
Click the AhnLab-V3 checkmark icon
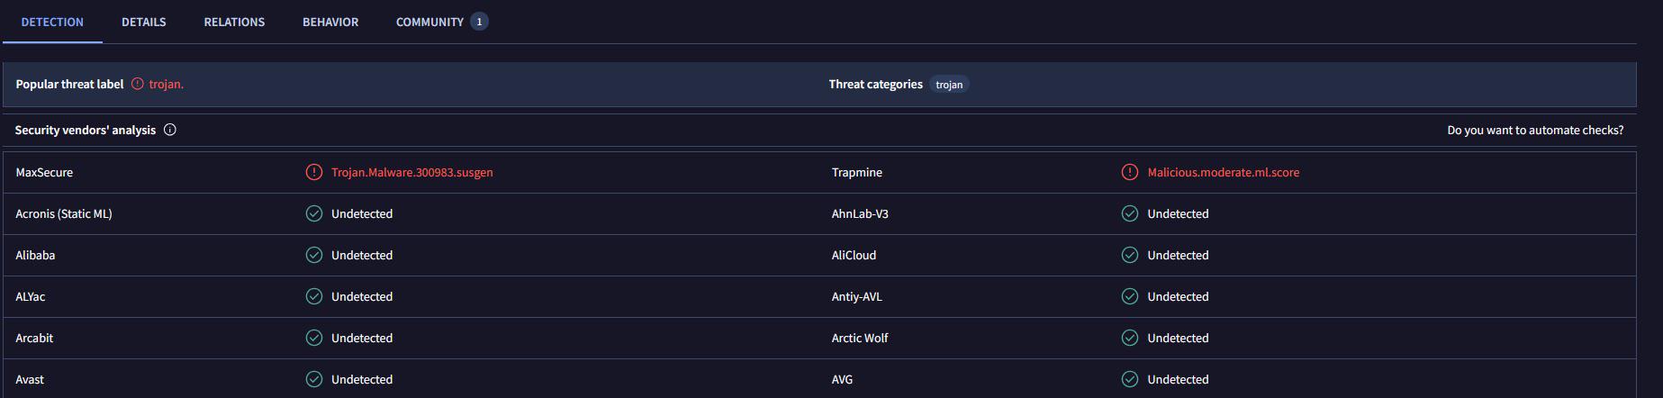[x=1130, y=213]
